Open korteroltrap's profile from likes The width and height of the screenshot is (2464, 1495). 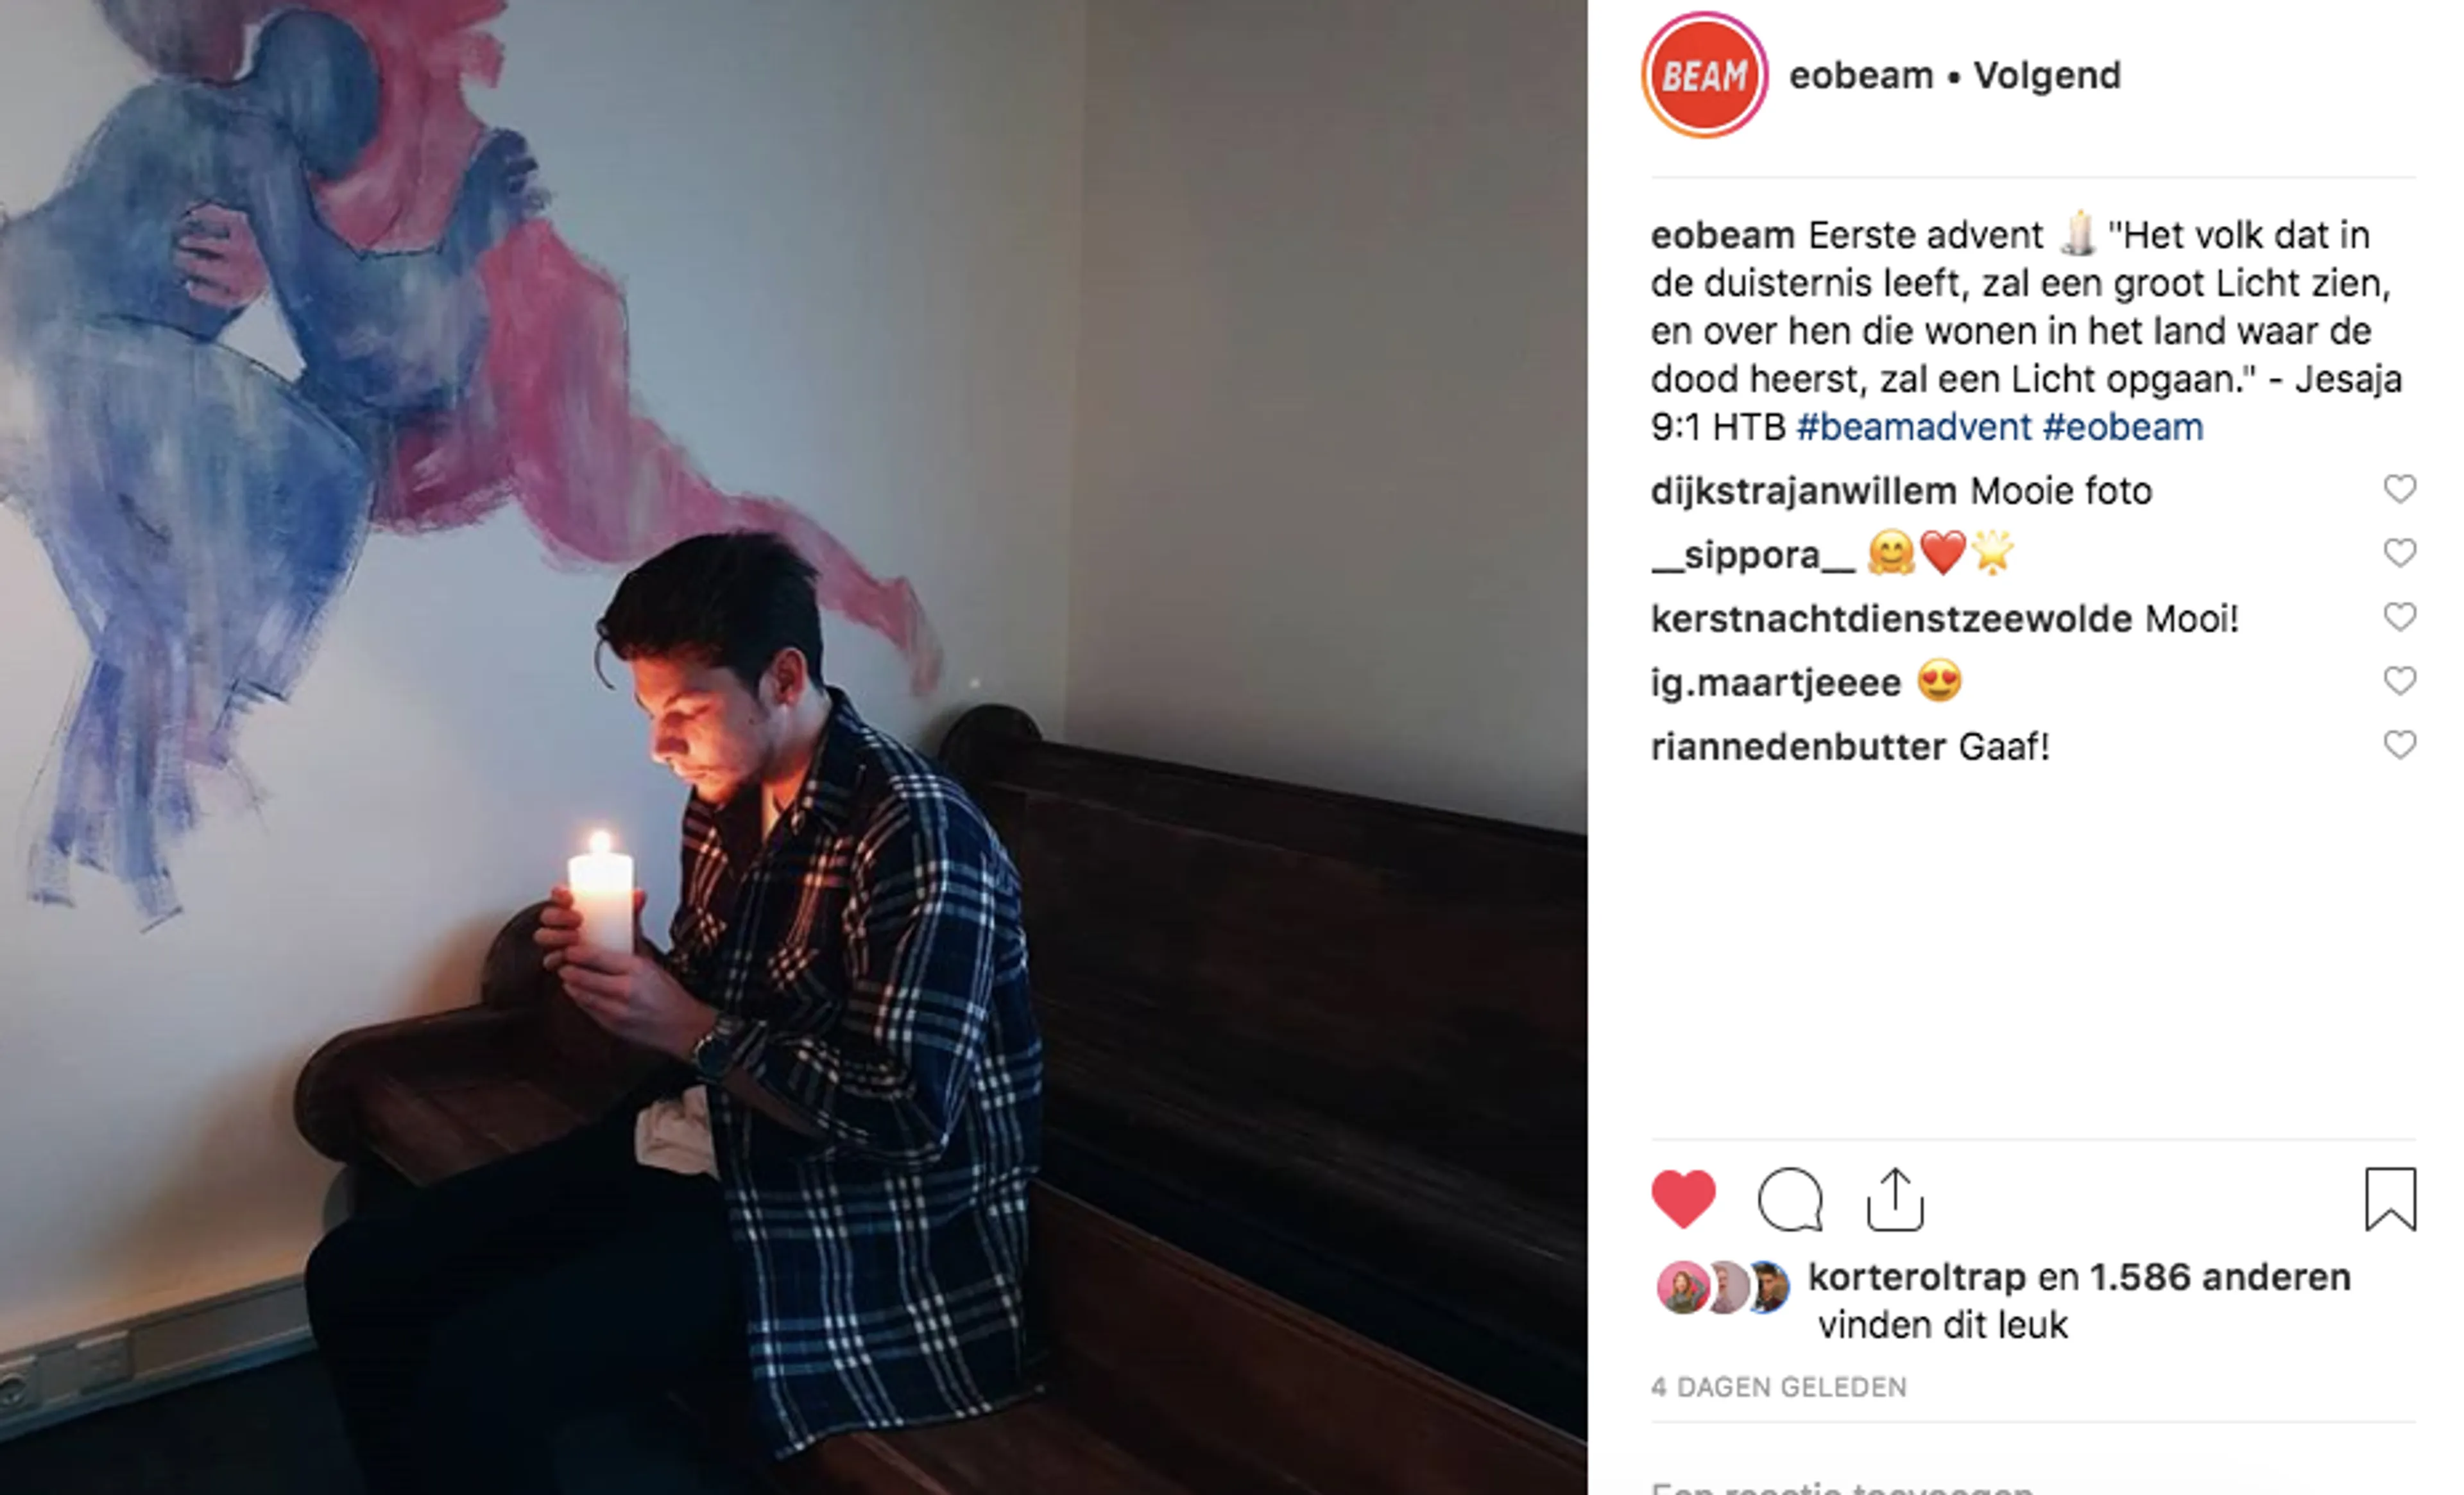(1916, 1278)
